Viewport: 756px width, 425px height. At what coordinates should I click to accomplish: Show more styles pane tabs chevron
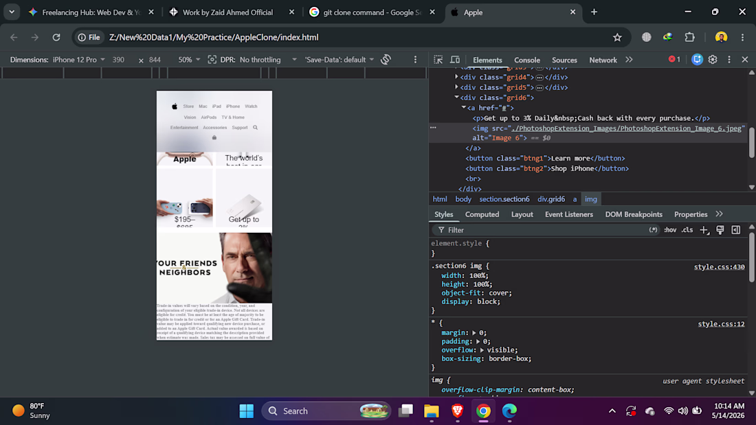point(720,214)
